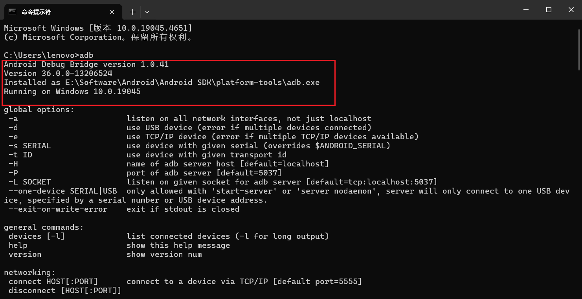Click the command prompt icon in the tab
582x299 pixels.
[13, 12]
